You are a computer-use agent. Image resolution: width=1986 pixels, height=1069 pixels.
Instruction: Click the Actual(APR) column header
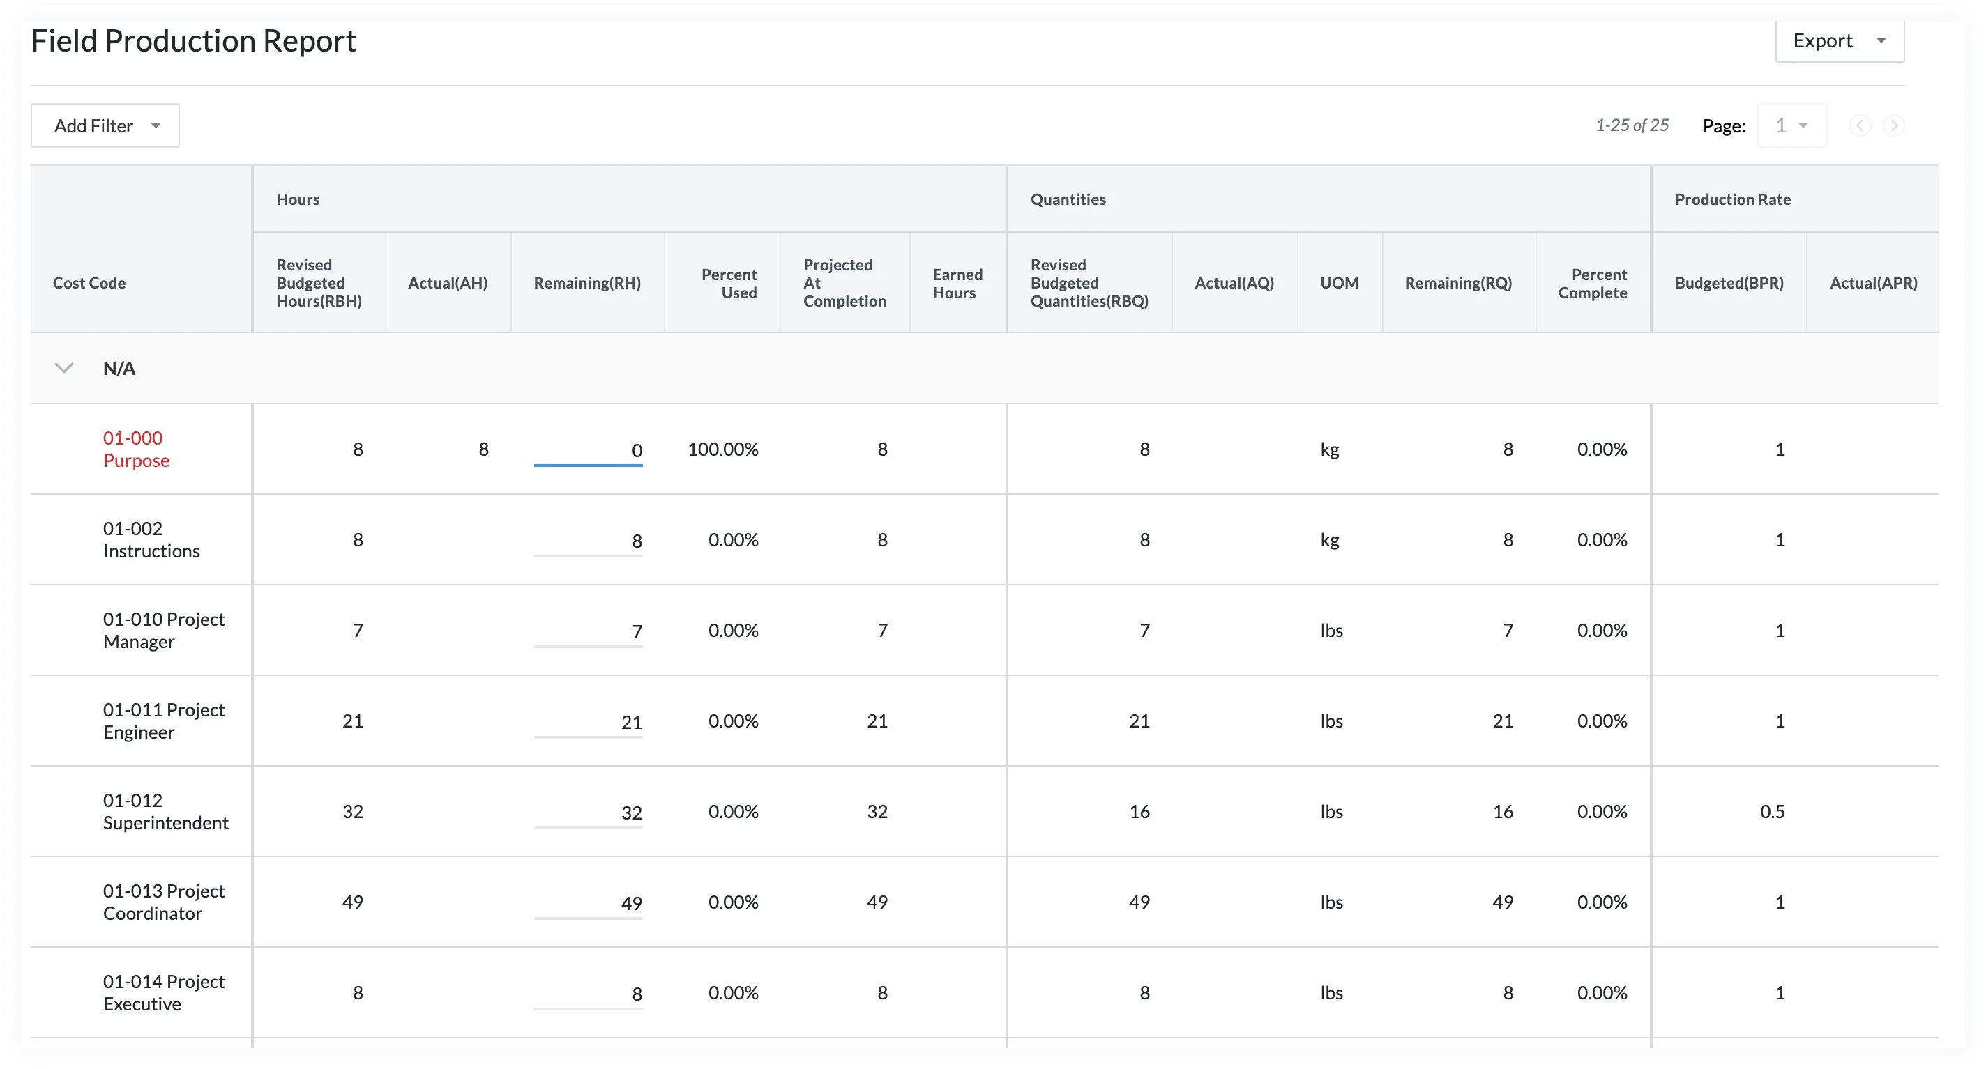coord(1874,283)
